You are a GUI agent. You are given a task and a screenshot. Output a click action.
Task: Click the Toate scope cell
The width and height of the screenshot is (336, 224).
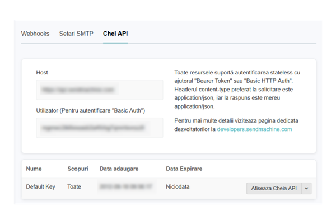pos(75,186)
